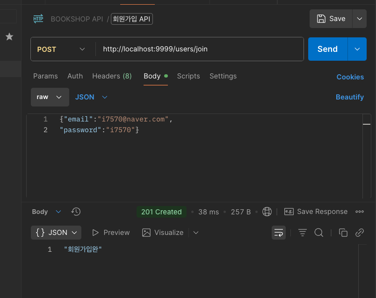376x298 pixels.
Task: Open the raw body type dropdown
Action: [x=50, y=97]
